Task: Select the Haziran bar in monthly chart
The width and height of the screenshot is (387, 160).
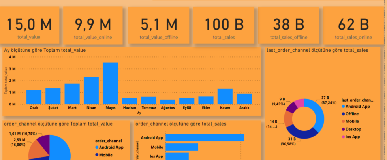Action: pyautogui.click(x=130, y=101)
